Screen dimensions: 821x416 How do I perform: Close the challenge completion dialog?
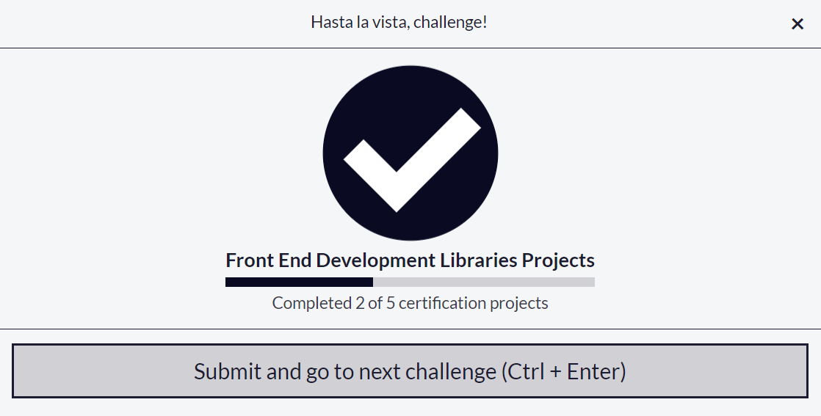coord(798,24)
